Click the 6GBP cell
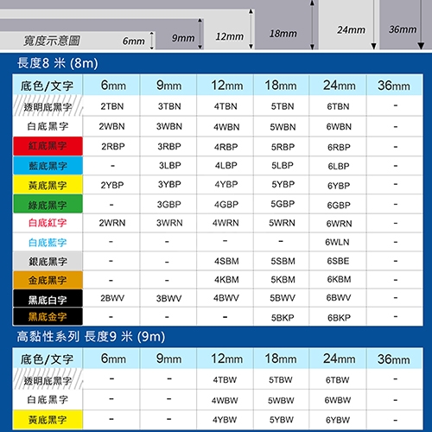This screenshot has height=432, width=432. (x=339, y=206)
